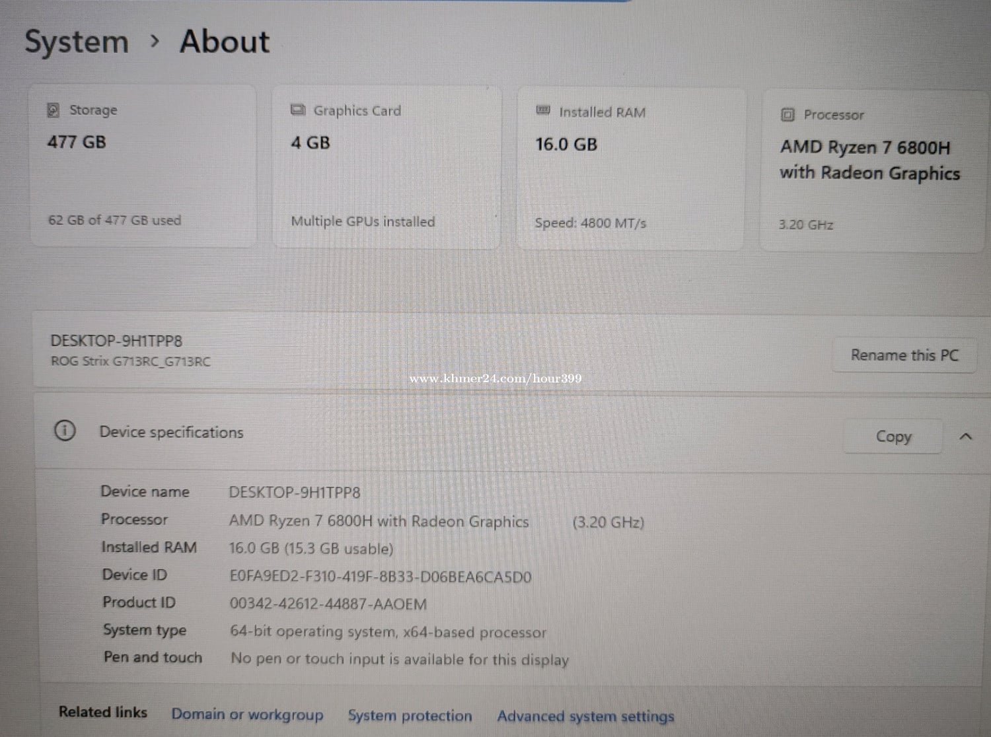This screenshot has width=991, height=737.
Task: Open the Graphics Card 4 GB card
Action: tap(386, 168)
